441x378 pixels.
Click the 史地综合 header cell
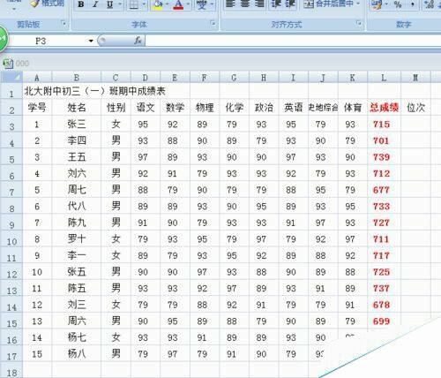coord(323,108)
